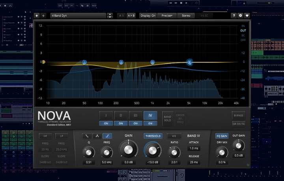Select the OUT analyzer mode
Viewport: 284px width, 181px height.
pos(243,31)
